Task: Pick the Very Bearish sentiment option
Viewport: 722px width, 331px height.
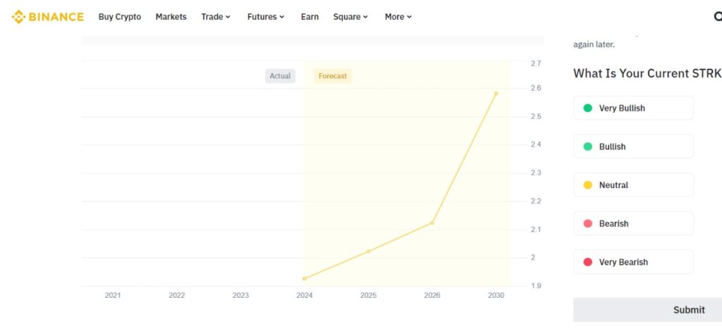Action: tap(633, 262)
